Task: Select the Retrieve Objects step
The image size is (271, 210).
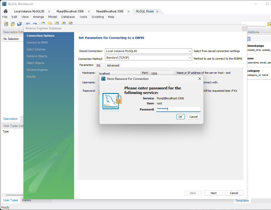Action: [x=37, y=56]
